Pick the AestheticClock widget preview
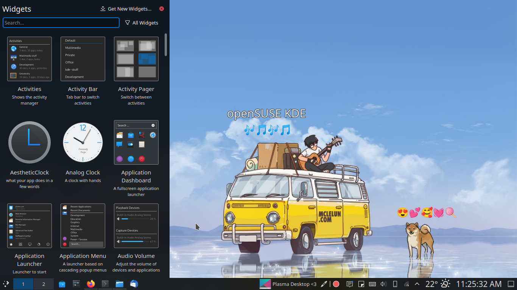Screen dimensions: 517x290 [30, 142]
